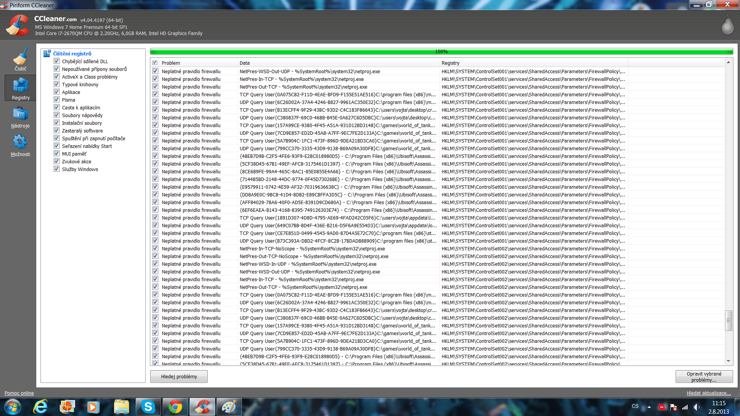This screenshot has width=740, height=416.
Task: Click the network signal tray icon
Action: (685, 407)
